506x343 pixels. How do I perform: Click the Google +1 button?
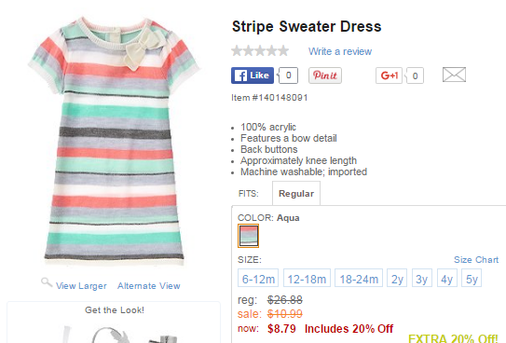(x=389, y=75)
